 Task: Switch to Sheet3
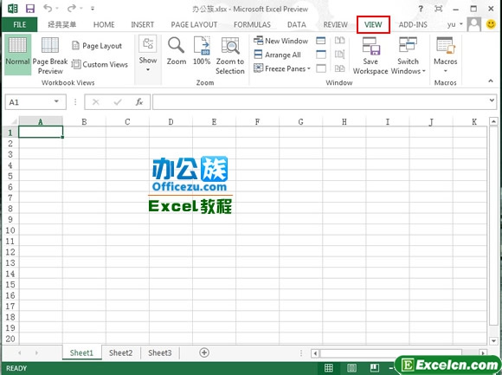(x=160, y=352)
